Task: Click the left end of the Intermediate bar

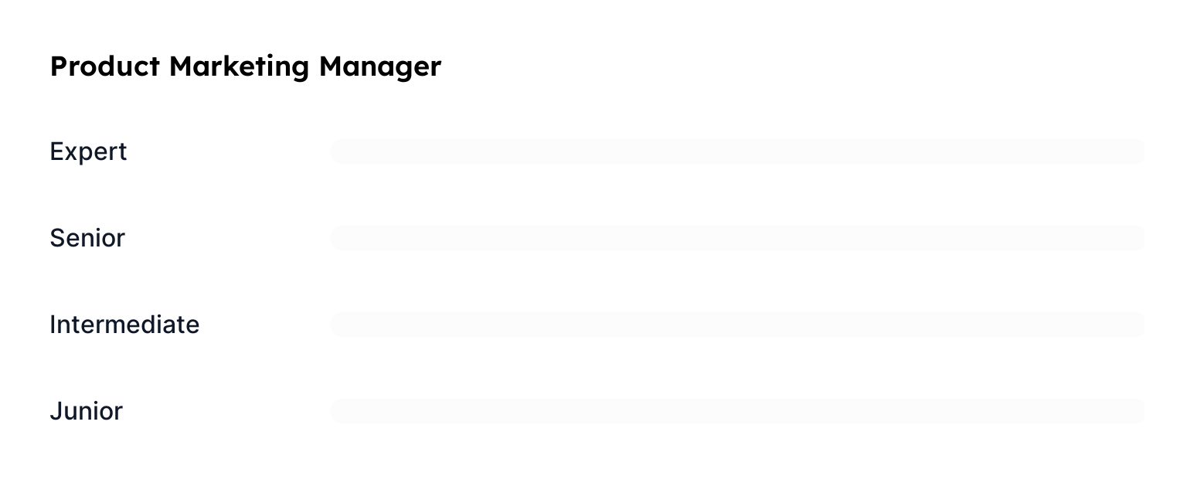Action: 338,325
